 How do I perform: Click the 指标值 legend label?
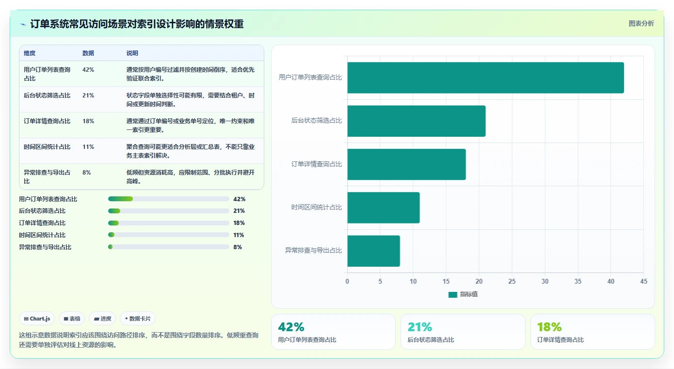coord(469,294)
